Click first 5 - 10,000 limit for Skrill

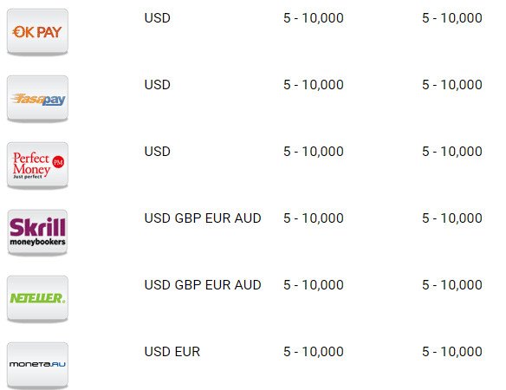314,218
